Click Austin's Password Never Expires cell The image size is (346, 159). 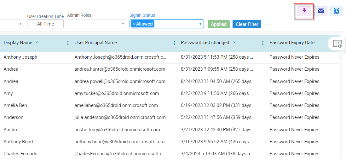tap(294, 130)
